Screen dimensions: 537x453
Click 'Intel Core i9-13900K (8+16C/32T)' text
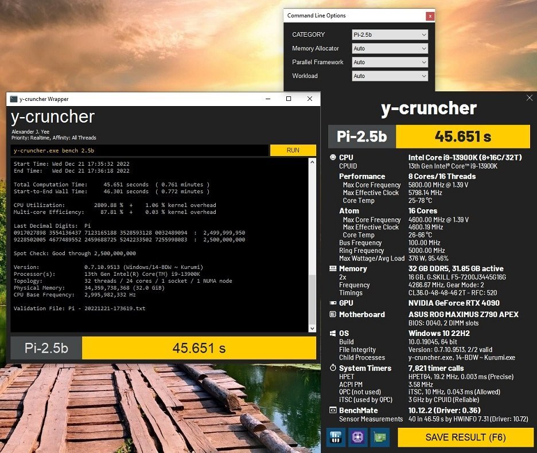pos(465,158)
